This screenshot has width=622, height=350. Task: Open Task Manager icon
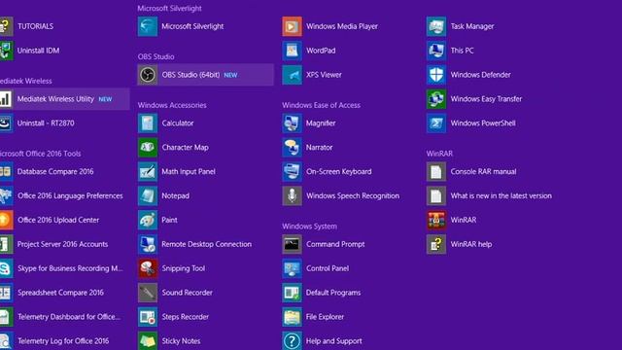tap(436, 26)
